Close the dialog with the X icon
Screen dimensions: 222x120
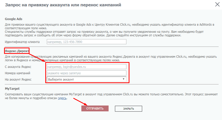pos(217,4)
